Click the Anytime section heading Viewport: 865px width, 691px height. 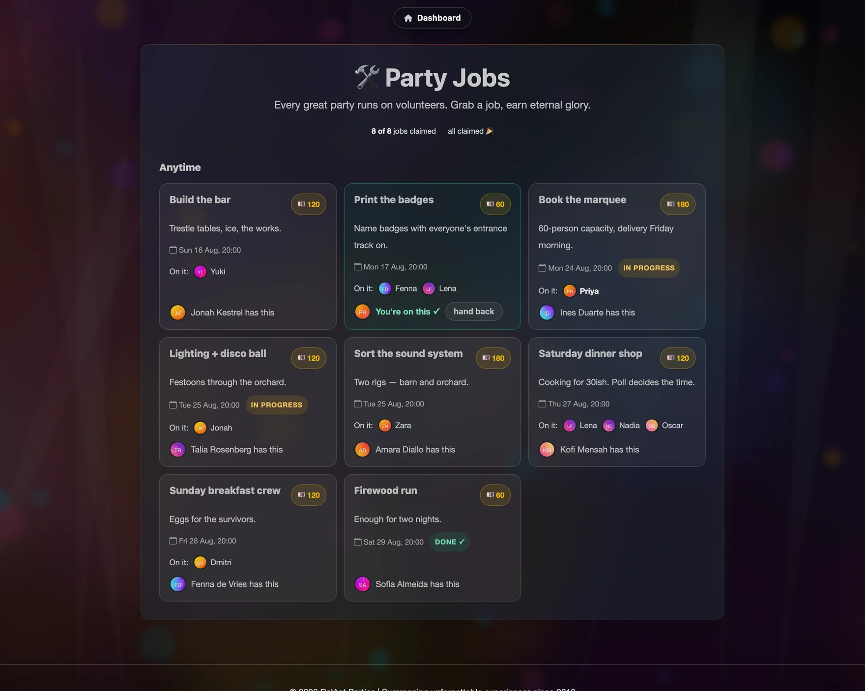[x=180, y=168]
